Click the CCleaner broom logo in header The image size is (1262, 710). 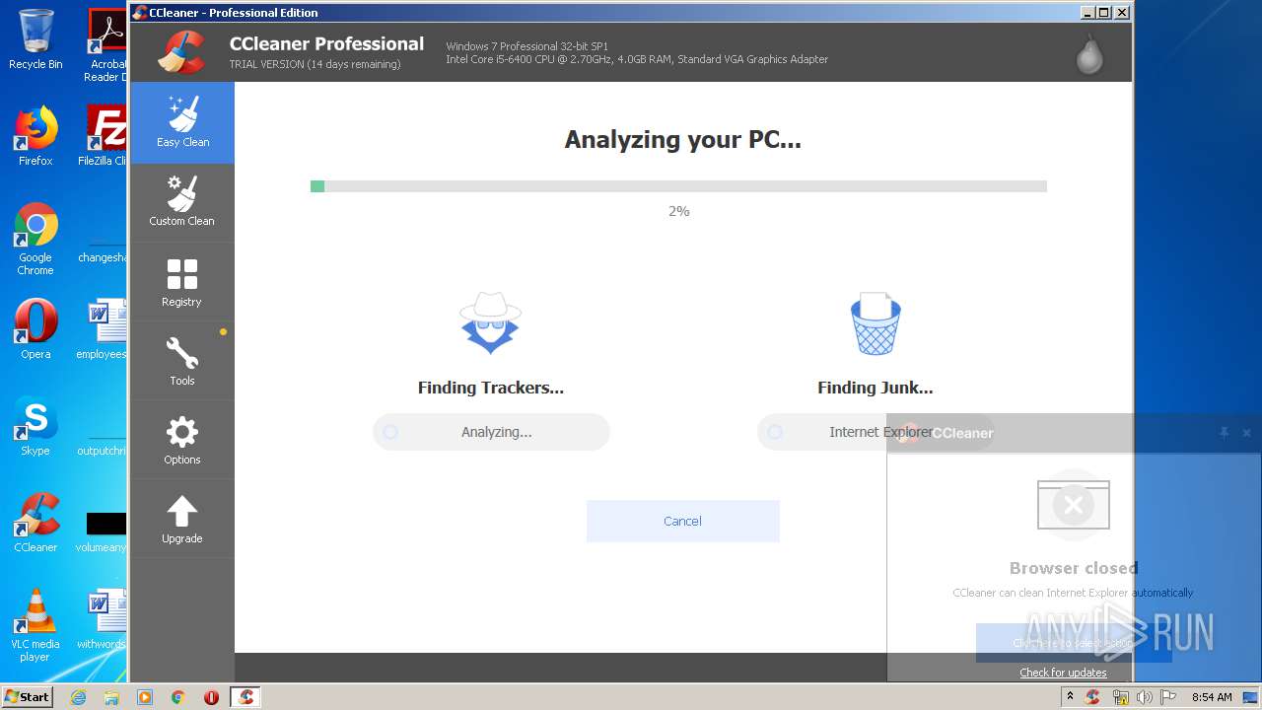click(181, 52)
